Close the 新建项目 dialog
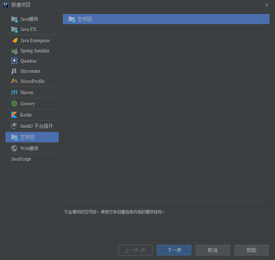275x260 pixels. tap(267, 5)
